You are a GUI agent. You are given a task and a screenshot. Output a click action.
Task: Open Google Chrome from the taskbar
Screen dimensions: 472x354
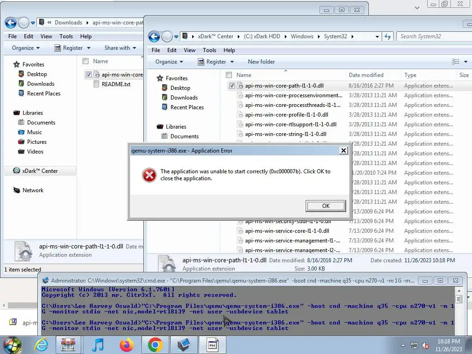155,345
